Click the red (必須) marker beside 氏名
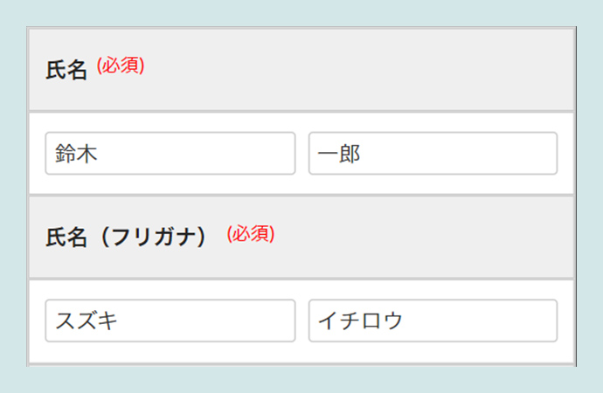603x393 pixels. click(x=121, y=66)
